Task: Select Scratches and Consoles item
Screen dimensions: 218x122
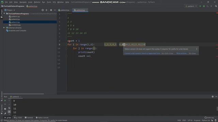Action: (17, 30)
